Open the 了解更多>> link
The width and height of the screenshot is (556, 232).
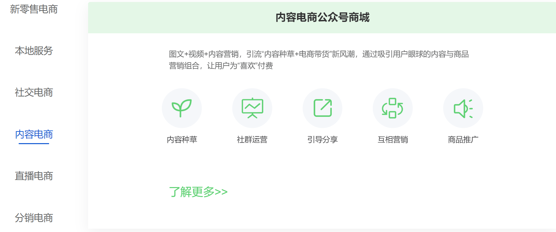198,192
